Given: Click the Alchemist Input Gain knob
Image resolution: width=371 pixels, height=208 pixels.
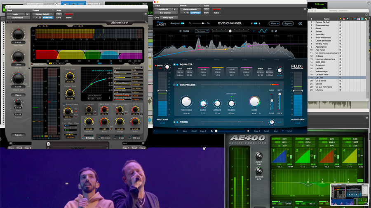Looking at the screenshot, I should pos(18,35).
